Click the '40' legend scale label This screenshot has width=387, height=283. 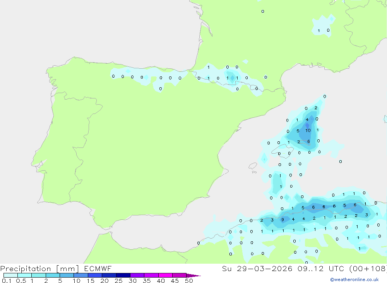[x=161, y=281]
